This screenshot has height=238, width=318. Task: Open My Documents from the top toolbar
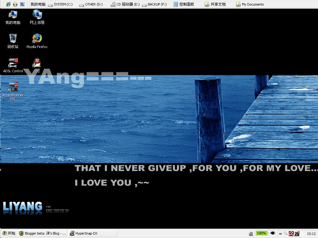[x=250, y=4]
